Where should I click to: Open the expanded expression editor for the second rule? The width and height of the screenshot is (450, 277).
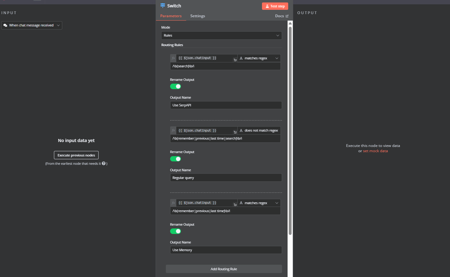pos(235,133)
